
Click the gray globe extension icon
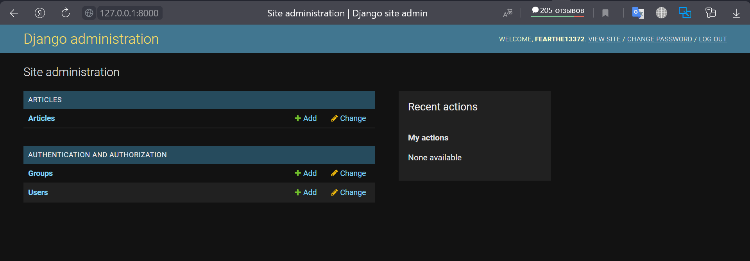pos(661,13)
